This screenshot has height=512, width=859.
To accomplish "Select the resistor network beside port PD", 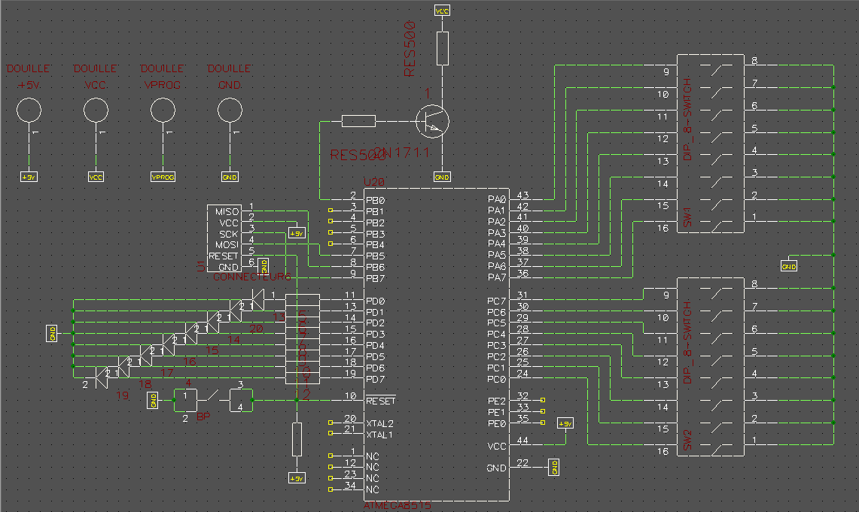I will [303, 339].
